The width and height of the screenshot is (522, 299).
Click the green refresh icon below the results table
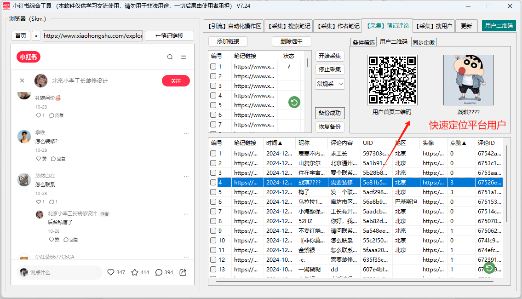click(488, 269)
